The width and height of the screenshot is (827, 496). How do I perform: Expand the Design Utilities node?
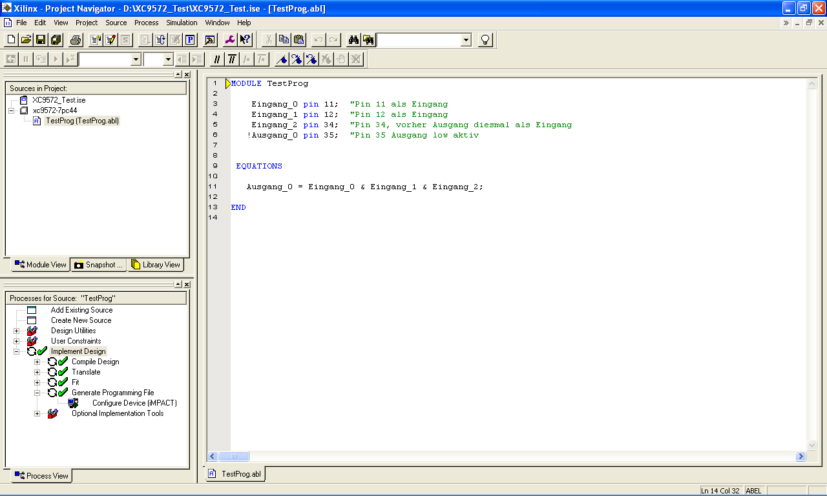tap(16, 331)
